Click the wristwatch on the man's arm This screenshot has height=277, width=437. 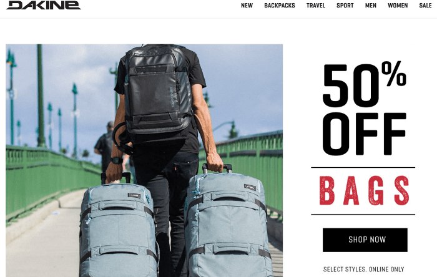tap(117, 160)
